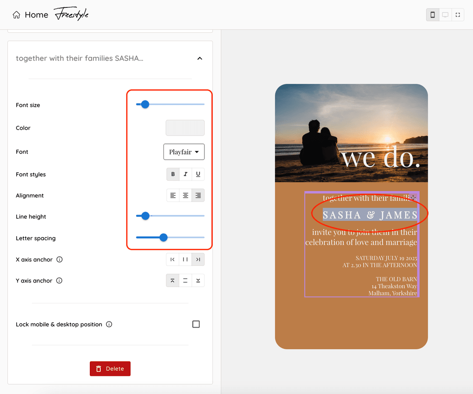The image size is (473, 394).
Task: Toggle the Italic font style icon
Action: [186, 174]
